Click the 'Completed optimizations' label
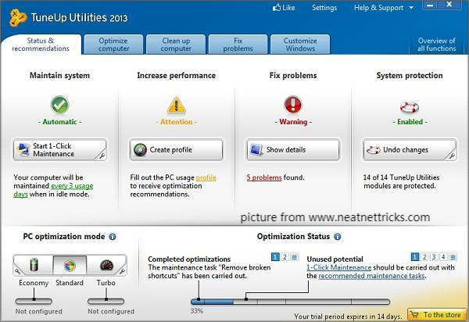This screenshot has width=469, height=322. [189, 259]
